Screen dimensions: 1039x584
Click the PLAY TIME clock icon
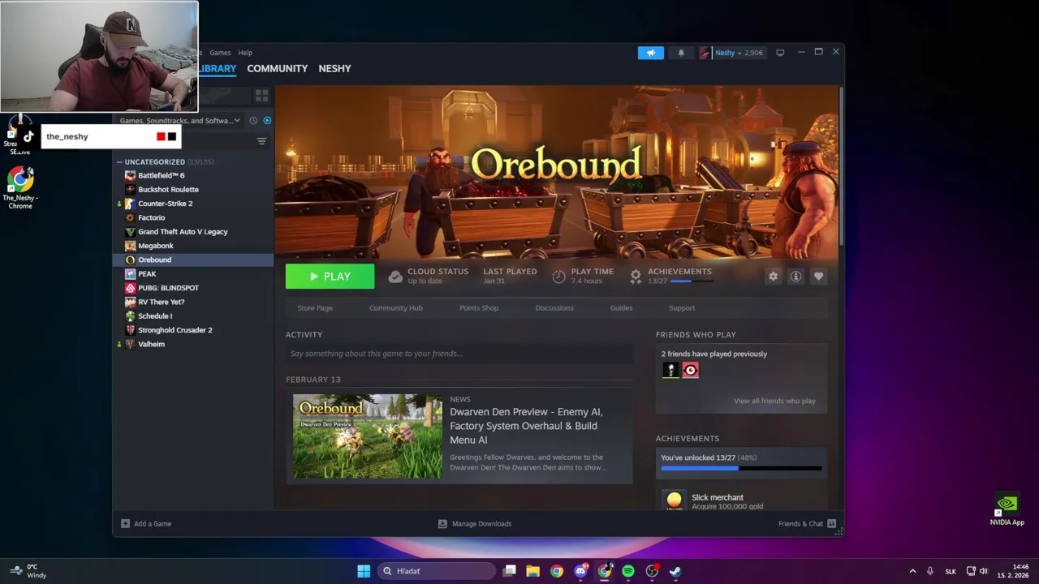[558, 277]
